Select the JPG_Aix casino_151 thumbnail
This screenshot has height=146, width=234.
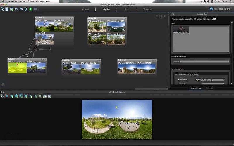coord(45,26)
